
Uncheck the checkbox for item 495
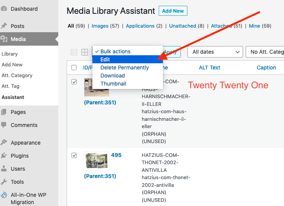point(74,155)
